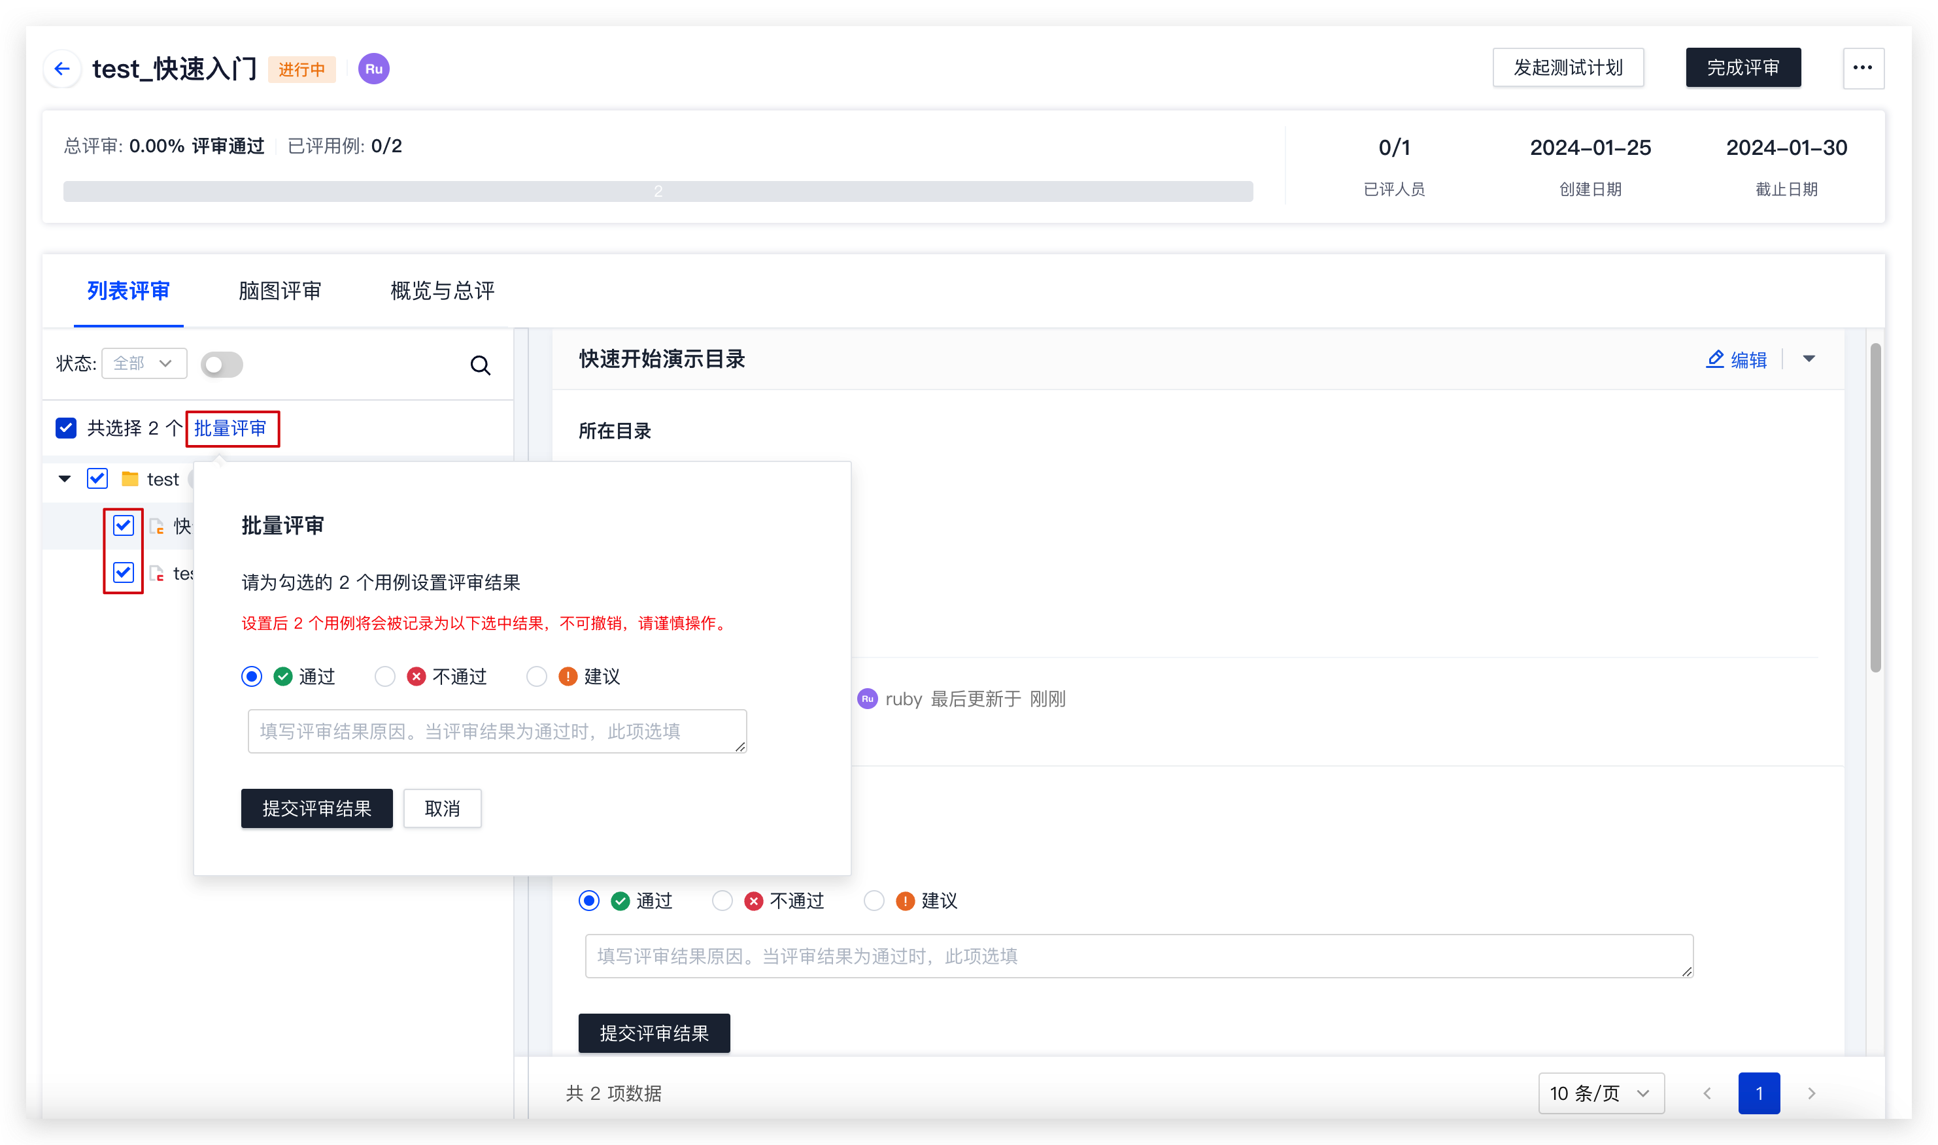Click the 已评用例: 0/2 text
This screenshot has width=1938, height=1145.
point(344,146)
